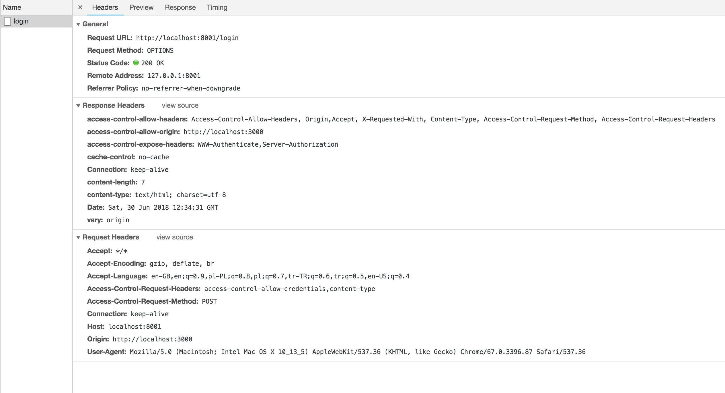The height and width of the screenshot is (393, 725).
Task: Switch to the Timing tab
Action: pos(217,7)
